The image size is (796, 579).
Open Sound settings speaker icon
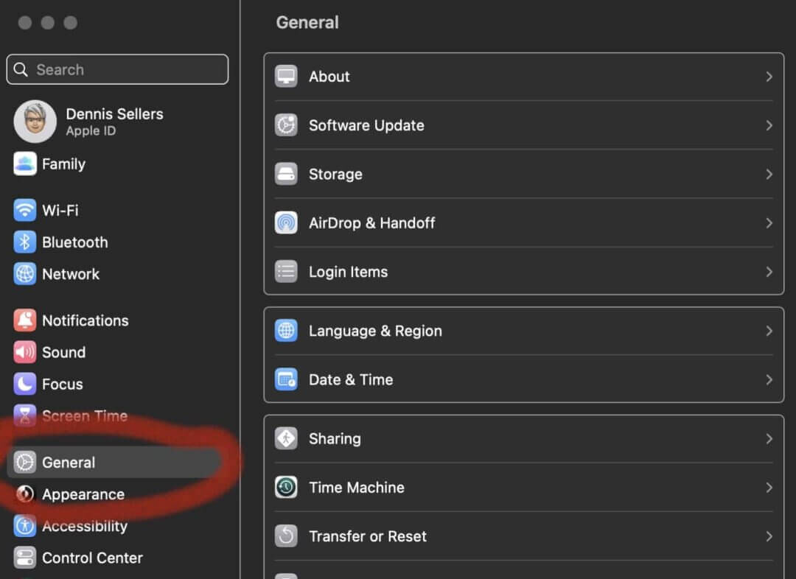[25, 352]
